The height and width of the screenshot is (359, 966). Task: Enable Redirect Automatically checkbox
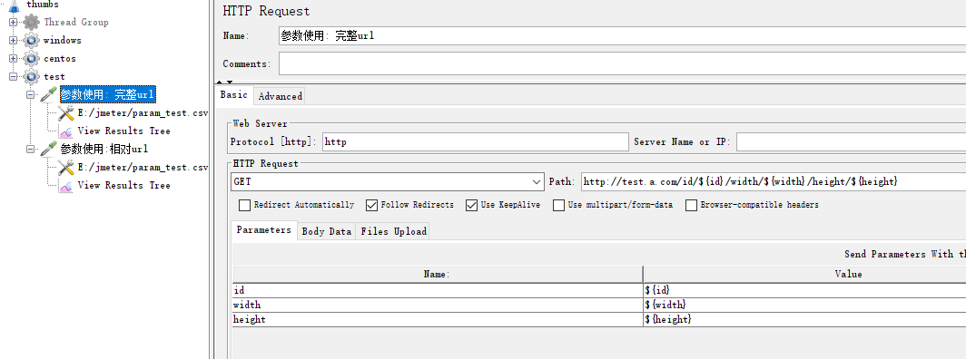coord(244,205)
